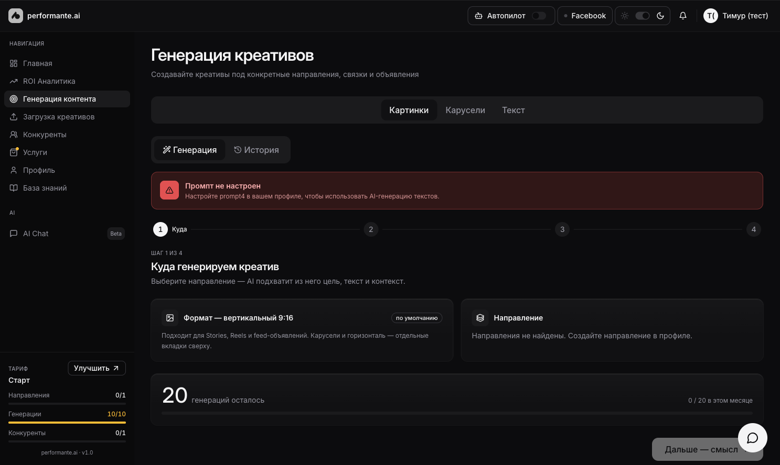
Task: Open the История sub-tab
Action: tap(257, 150)
